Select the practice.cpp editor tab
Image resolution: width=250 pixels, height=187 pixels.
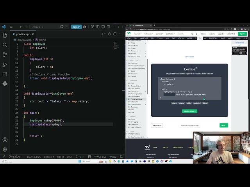23,34
